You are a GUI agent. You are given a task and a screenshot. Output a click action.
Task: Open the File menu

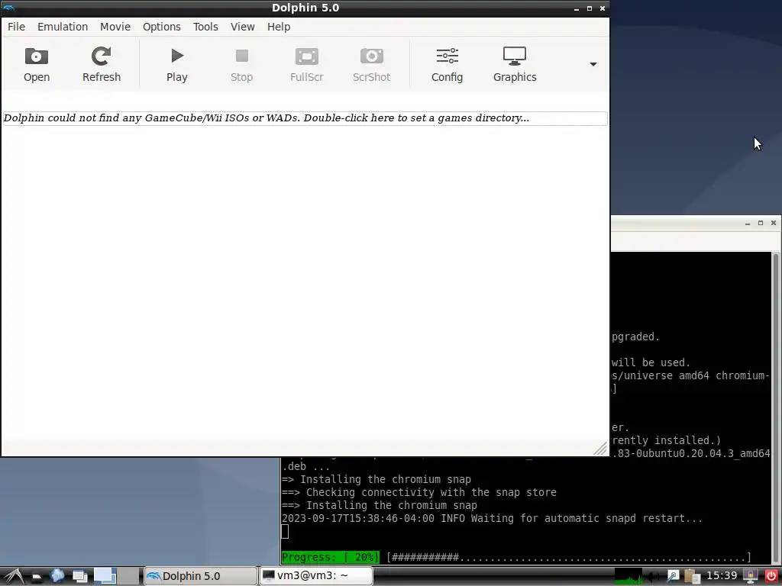(x=16, y=27)
